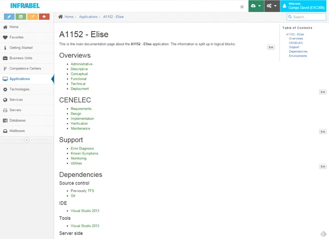Screen dimensions: 329x239
Task: Open Administrative overview link
Action: pyautogui.click(x=81, y=64)
